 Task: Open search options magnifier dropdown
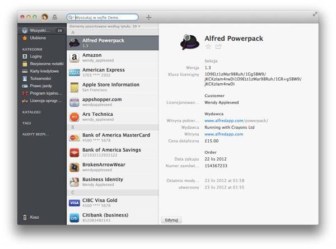click(x=71, y=17)
